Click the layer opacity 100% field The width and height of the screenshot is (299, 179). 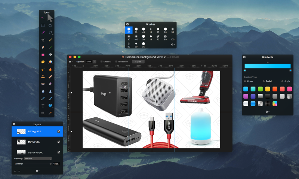click(56, 164)
